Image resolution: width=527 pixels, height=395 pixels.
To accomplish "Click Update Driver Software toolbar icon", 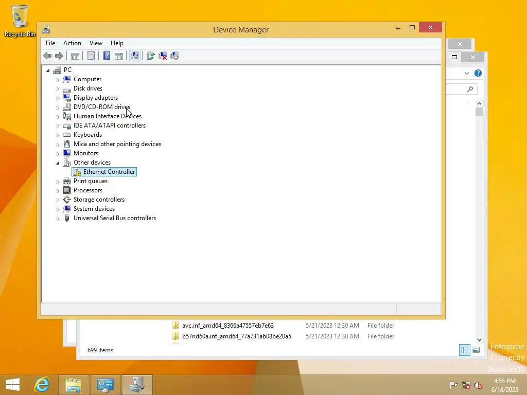I will click(x=151, y=56).
